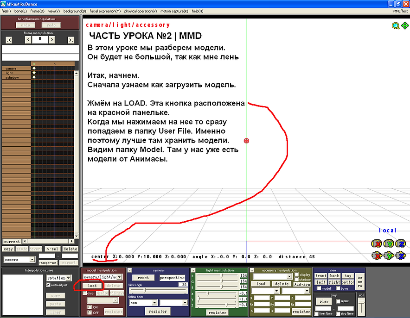
Task: Collapse the accessory manipulation panel minus button
Action: [252, 270]
